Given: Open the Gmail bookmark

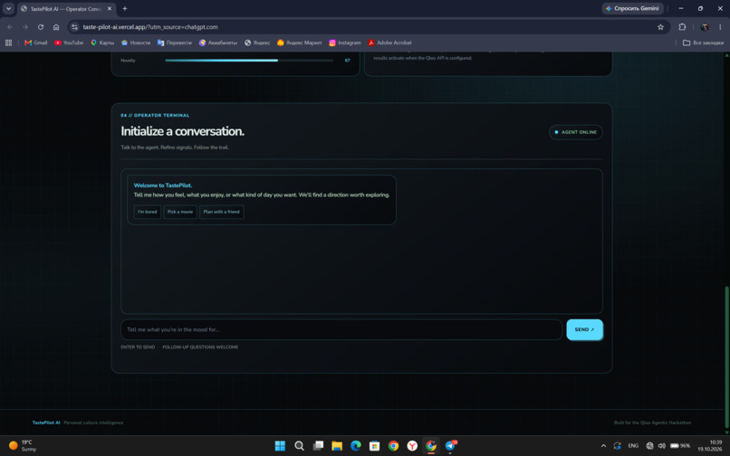Looking at the screenshot, I should [36, 43].
